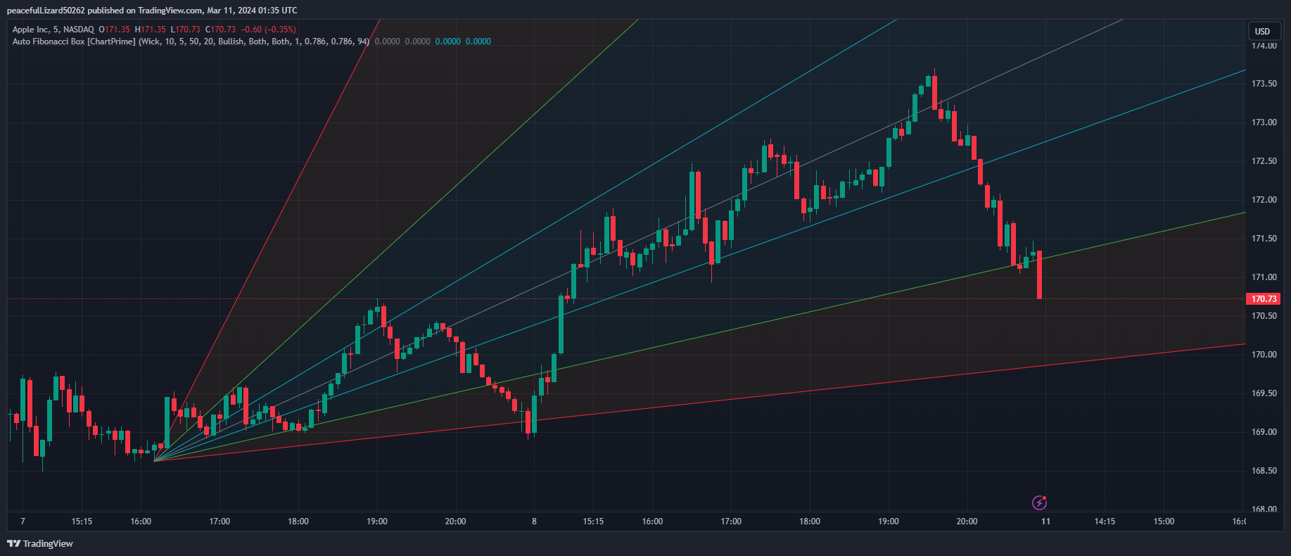Click the low value L170.73
The image size is (1291, 556).
point(186,30)
